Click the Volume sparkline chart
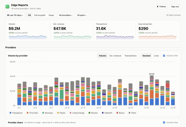This screenshot has height=127, width=186. (28, 37)
